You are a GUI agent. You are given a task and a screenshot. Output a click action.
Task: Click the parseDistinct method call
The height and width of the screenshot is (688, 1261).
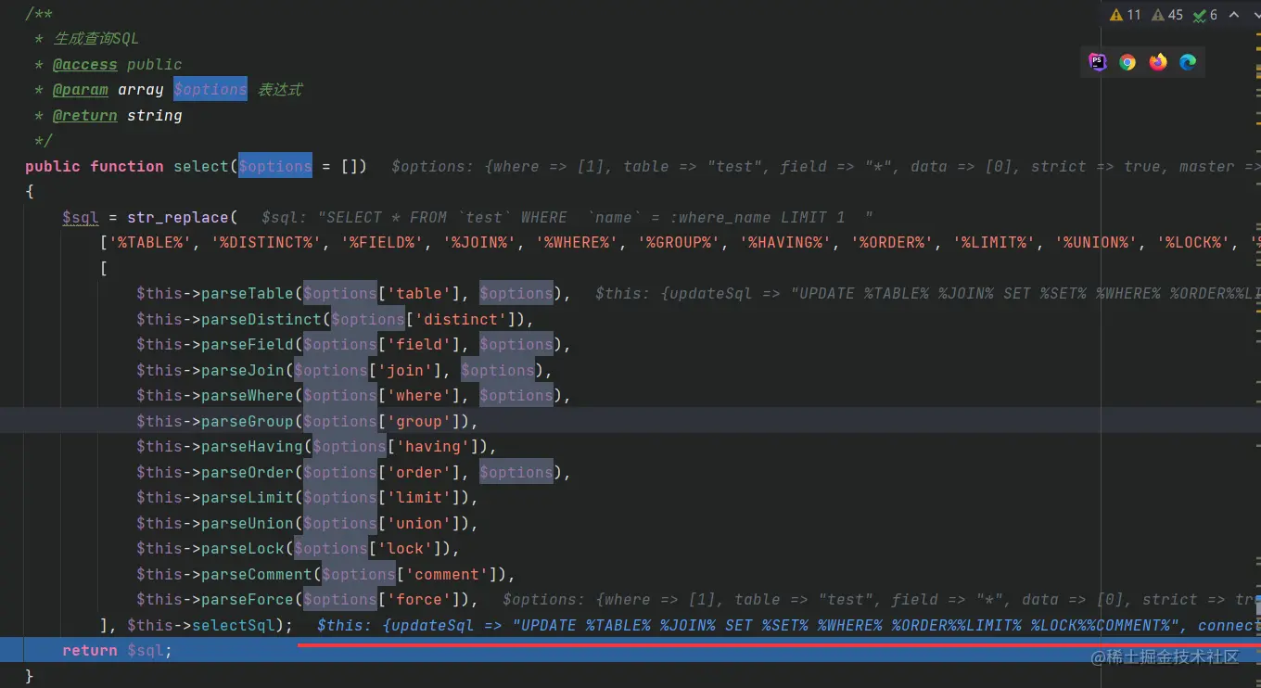point(261,320)
